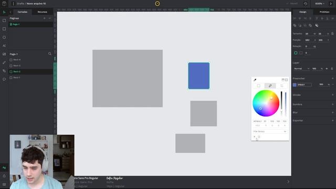Add a new fill with plus icon
The image size is (336, 189).
333,78
